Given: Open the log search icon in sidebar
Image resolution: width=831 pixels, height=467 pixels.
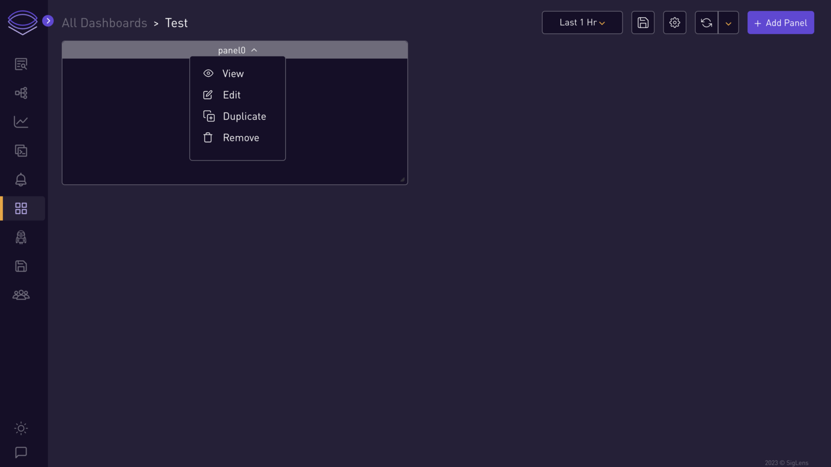Looking at the screenshot, I should [21, 64].
